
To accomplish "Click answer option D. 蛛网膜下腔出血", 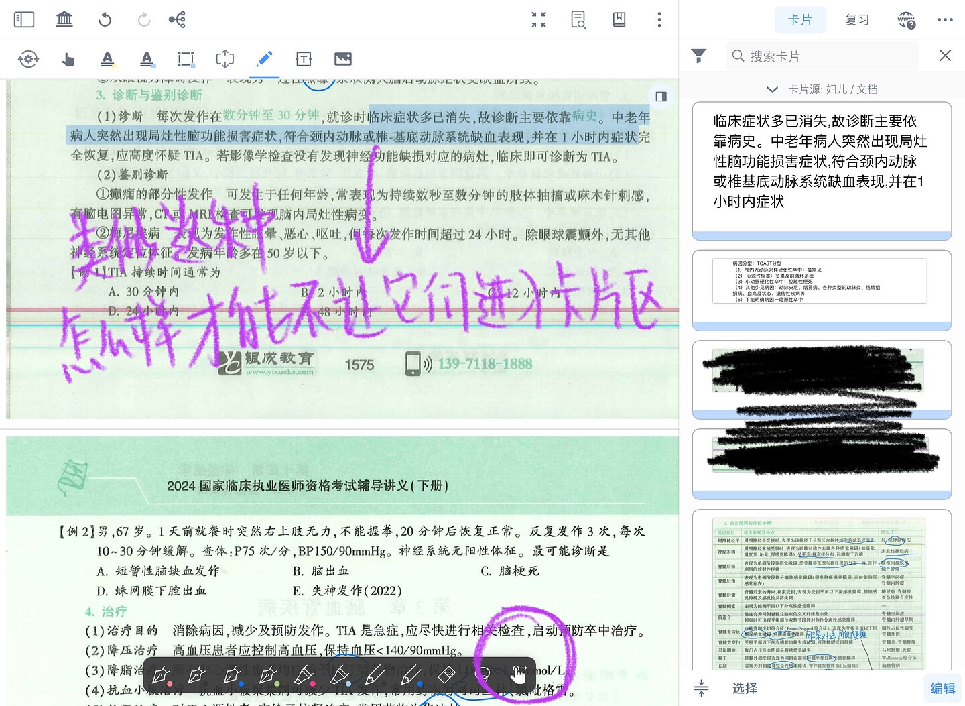I will pyautogui.click(x=151, y=591).
